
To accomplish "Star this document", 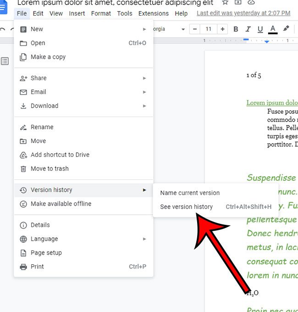I will (225, 2).
